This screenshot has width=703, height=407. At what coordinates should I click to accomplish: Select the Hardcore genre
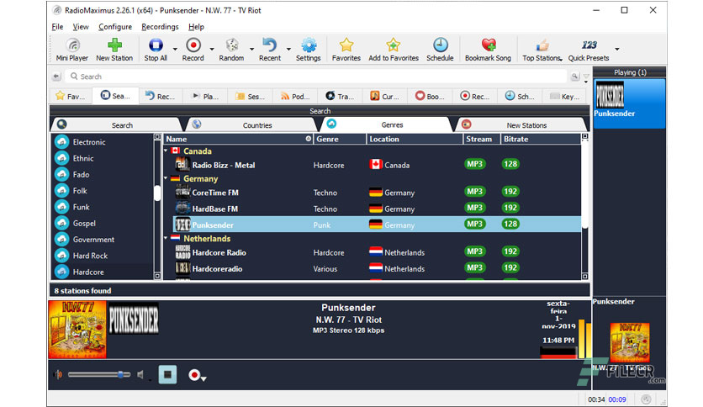pyautogui.click(x=103, y=272)
